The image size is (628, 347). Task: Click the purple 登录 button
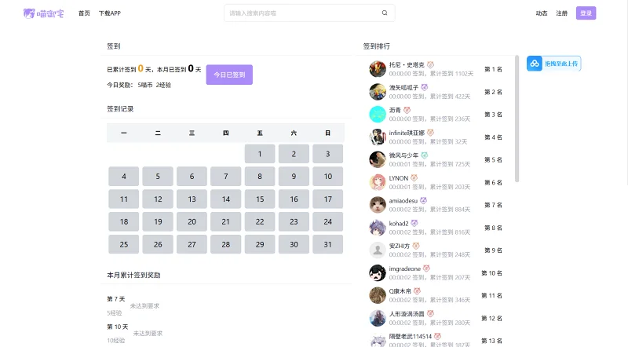click(x=586, y=13)
